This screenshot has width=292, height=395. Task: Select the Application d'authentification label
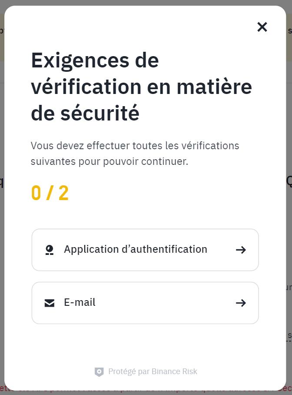click(x=135, y=249)
